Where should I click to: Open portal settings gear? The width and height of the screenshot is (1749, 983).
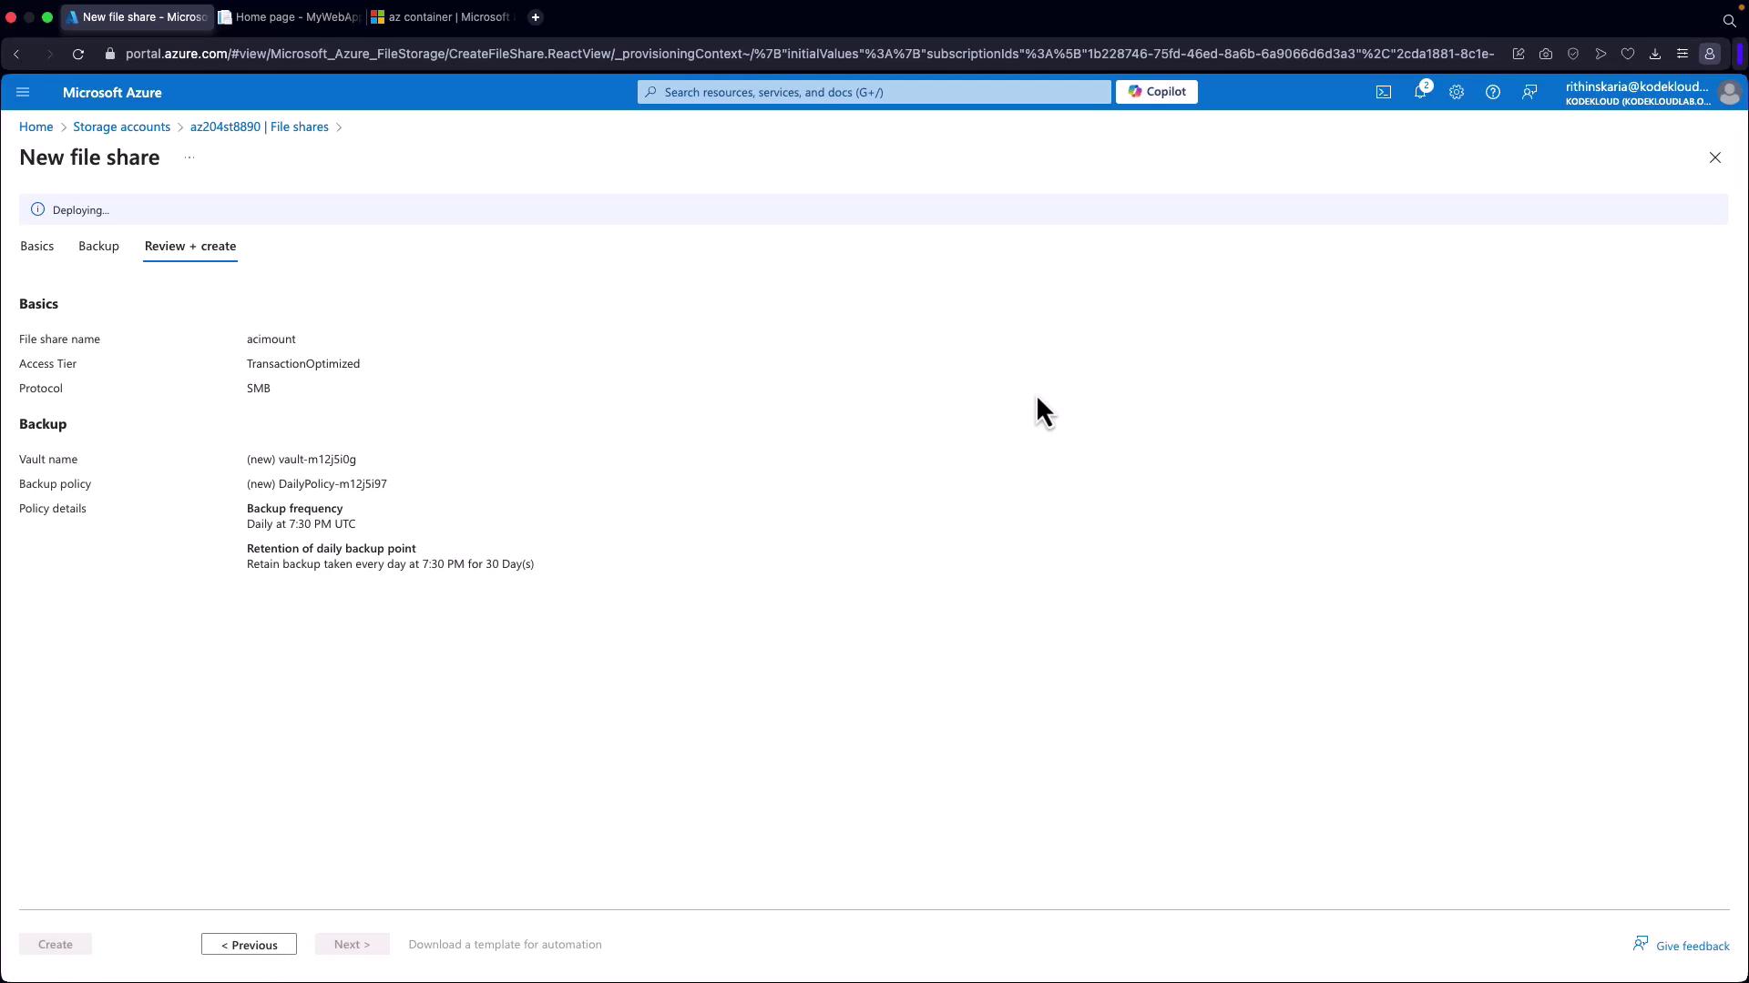tap(1456, 92)
